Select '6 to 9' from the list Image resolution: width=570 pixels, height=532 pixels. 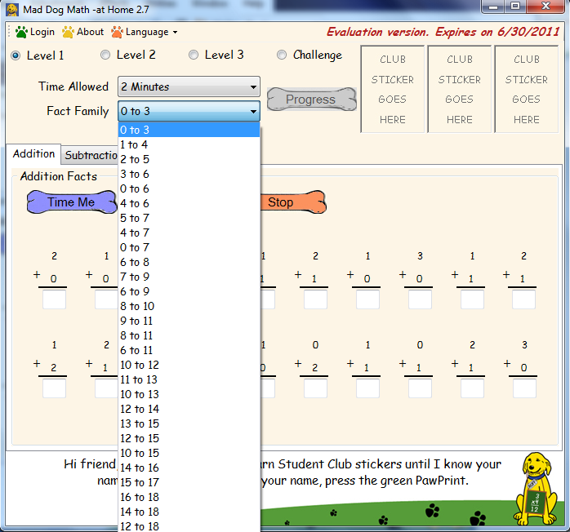189,291
